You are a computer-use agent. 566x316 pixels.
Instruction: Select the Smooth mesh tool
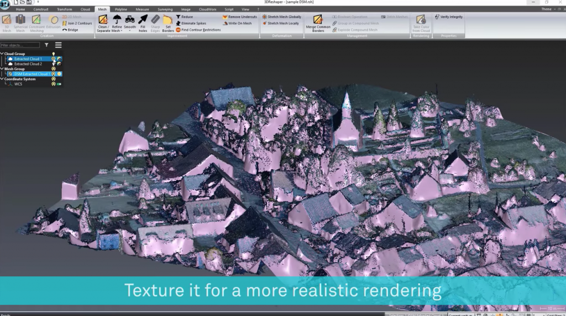(x=129, y=23)
